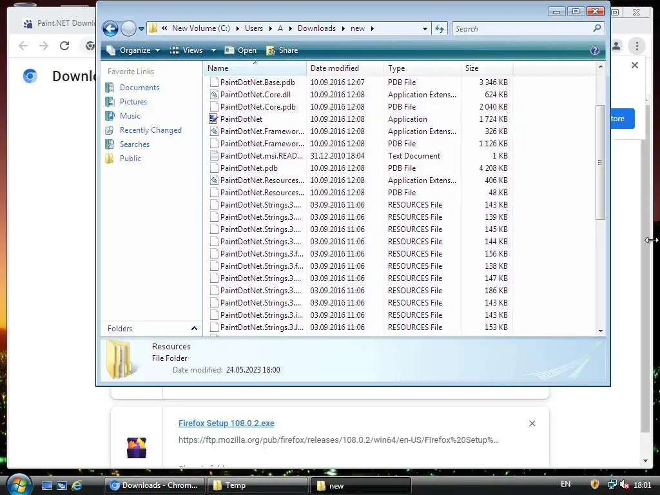Switch to Downloads - Chrome taskbar button
Image resolution: width=660 pixels, height=495 pixels.
(155, 485)
